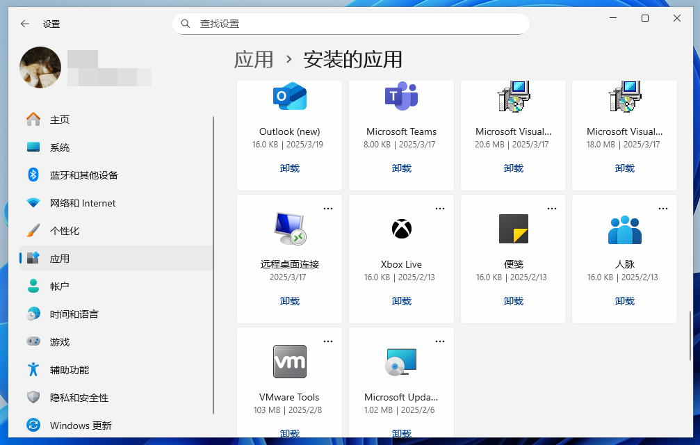Viewport: 700px width, 445px height.
Task: Click the 18.0 MB Microsoft Visual installer icon
Action: [624, 97]
